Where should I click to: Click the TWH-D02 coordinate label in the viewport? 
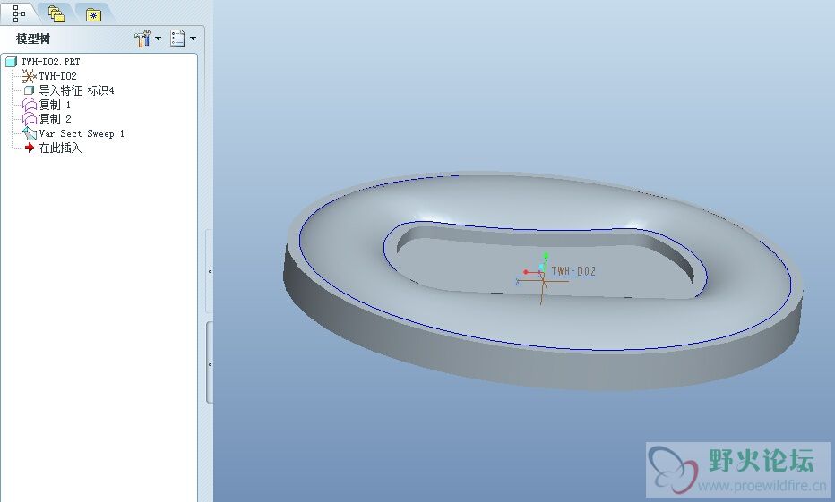pyautogui.click(x=573, y=271)
